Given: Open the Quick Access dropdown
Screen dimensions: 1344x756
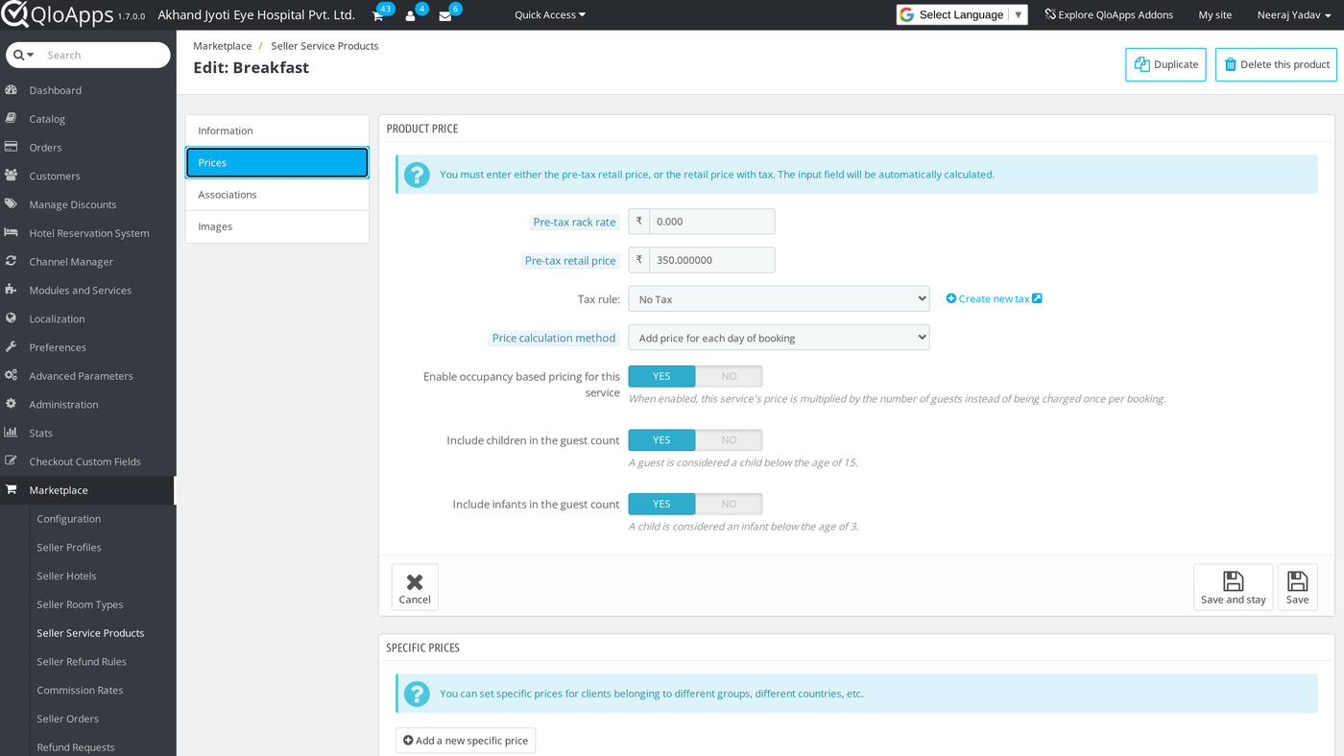Looking at the screenshot, I should pyautogui.click(x=550, y=14).
